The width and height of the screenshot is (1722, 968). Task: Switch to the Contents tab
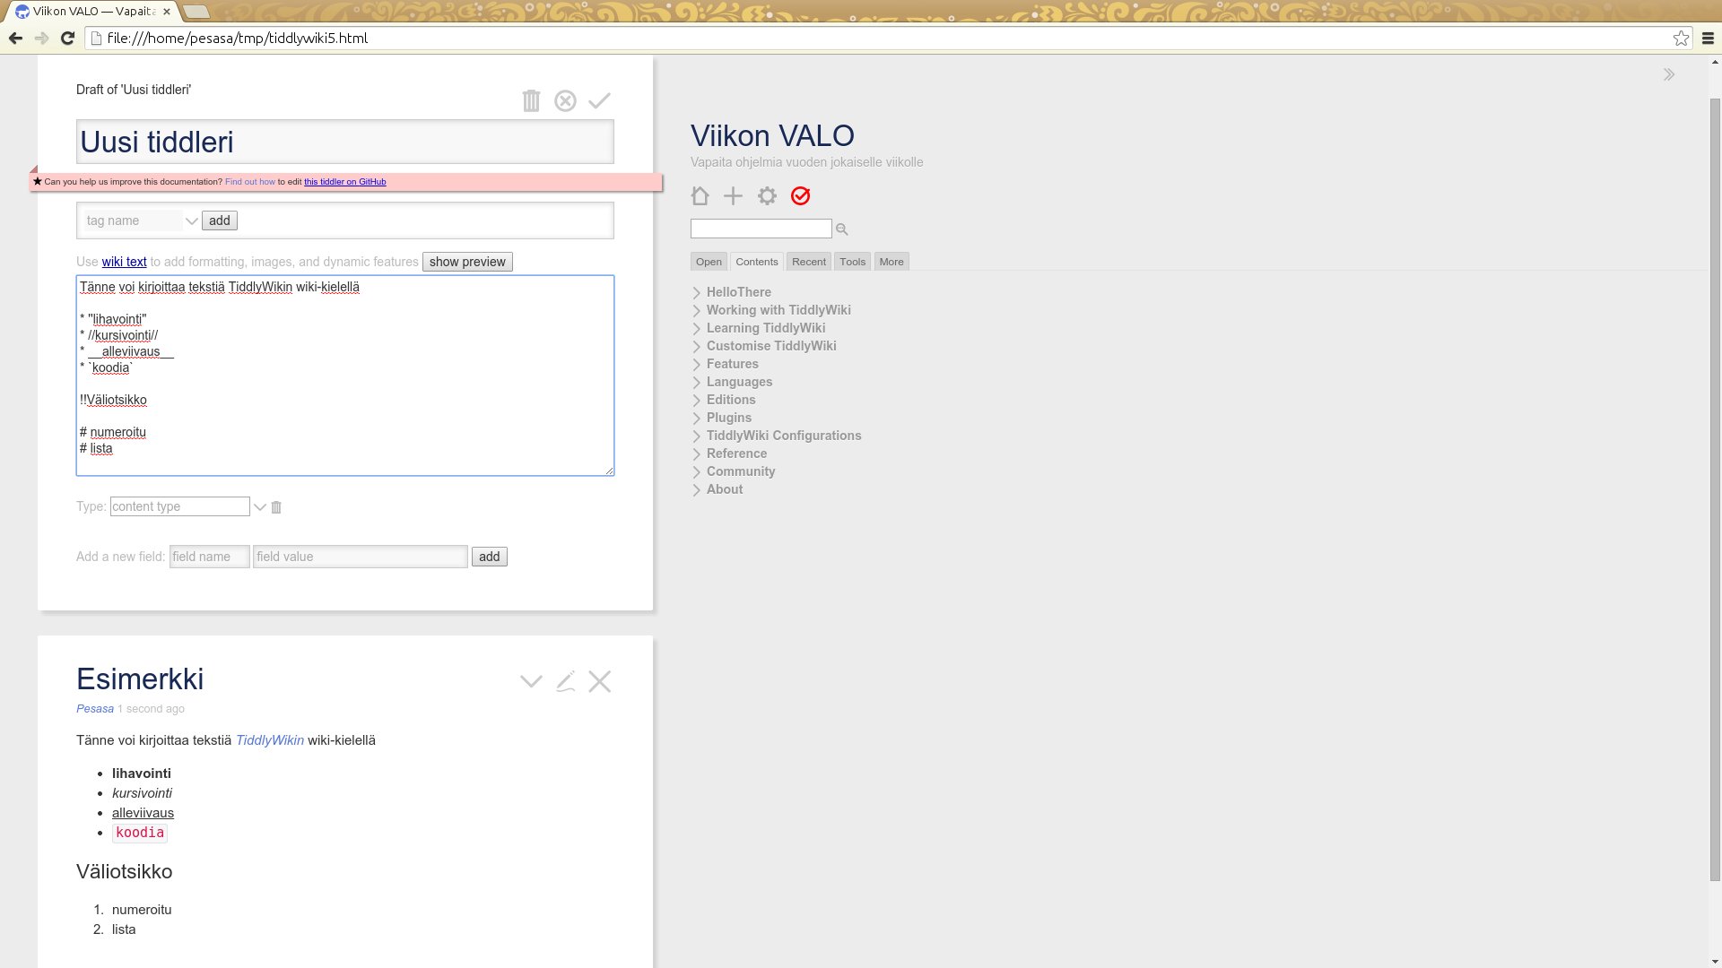(757, 262)
